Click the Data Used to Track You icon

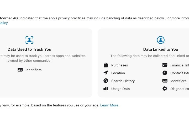point(29,40)
